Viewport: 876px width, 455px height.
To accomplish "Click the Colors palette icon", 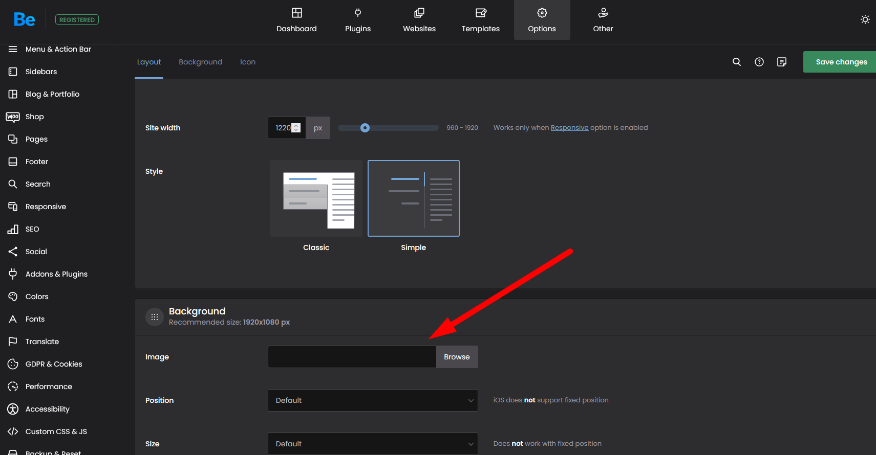I will coord(13,297).
